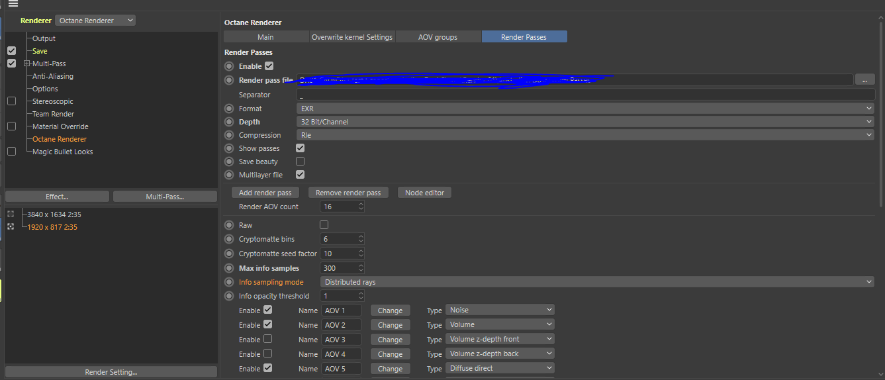Image resolution: width=885 pixels, height=380 pixels.
Task: Click the animation dot beside Render pass file
Action: [x=229, y=80]
